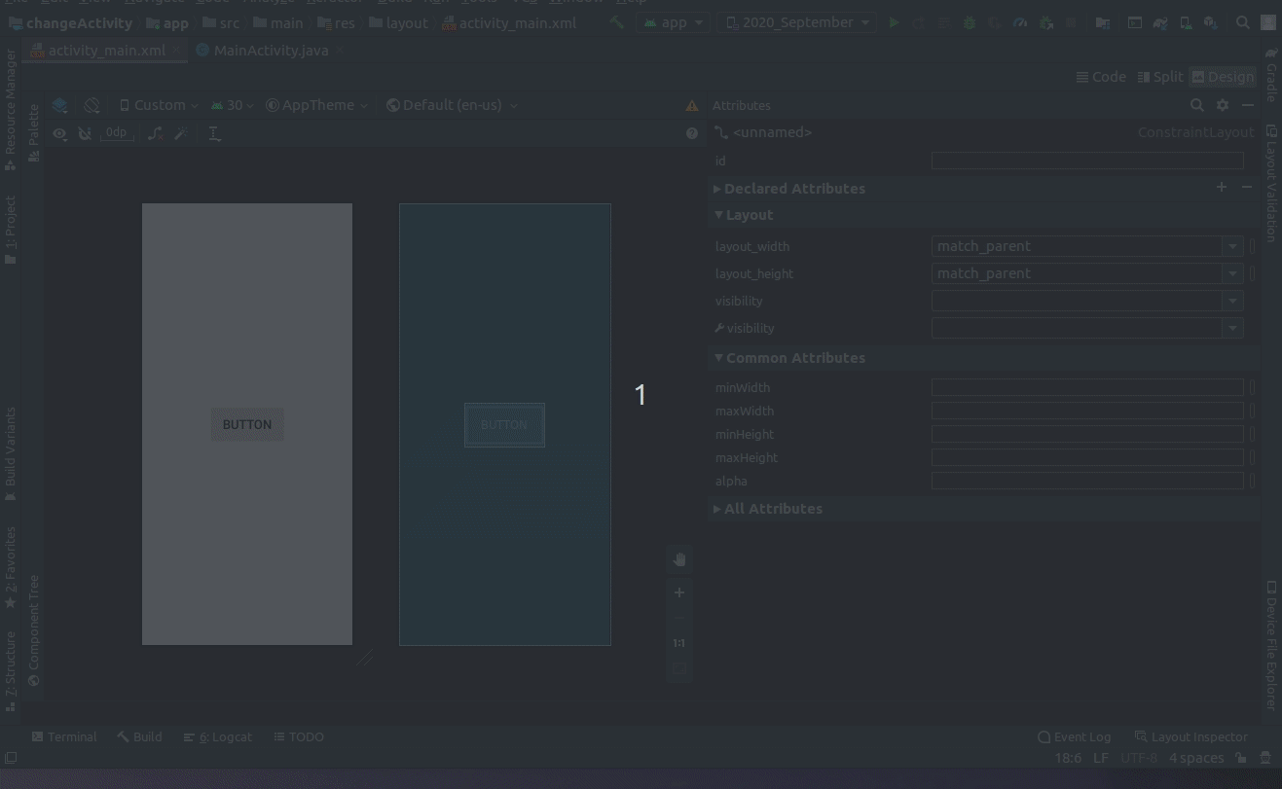This screenshot has width=1282, height=789.
Task: Open the profiler gauge icon
Action: pos(1020,22)
